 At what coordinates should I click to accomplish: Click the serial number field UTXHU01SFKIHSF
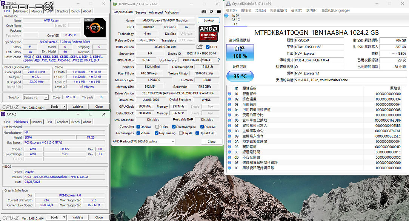coord(319,47)
